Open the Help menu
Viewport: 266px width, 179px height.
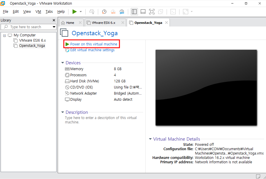pyautogui.click(x=61, y=12)
